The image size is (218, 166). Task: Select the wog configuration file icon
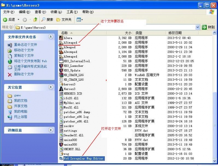click(x=61, y=154)
